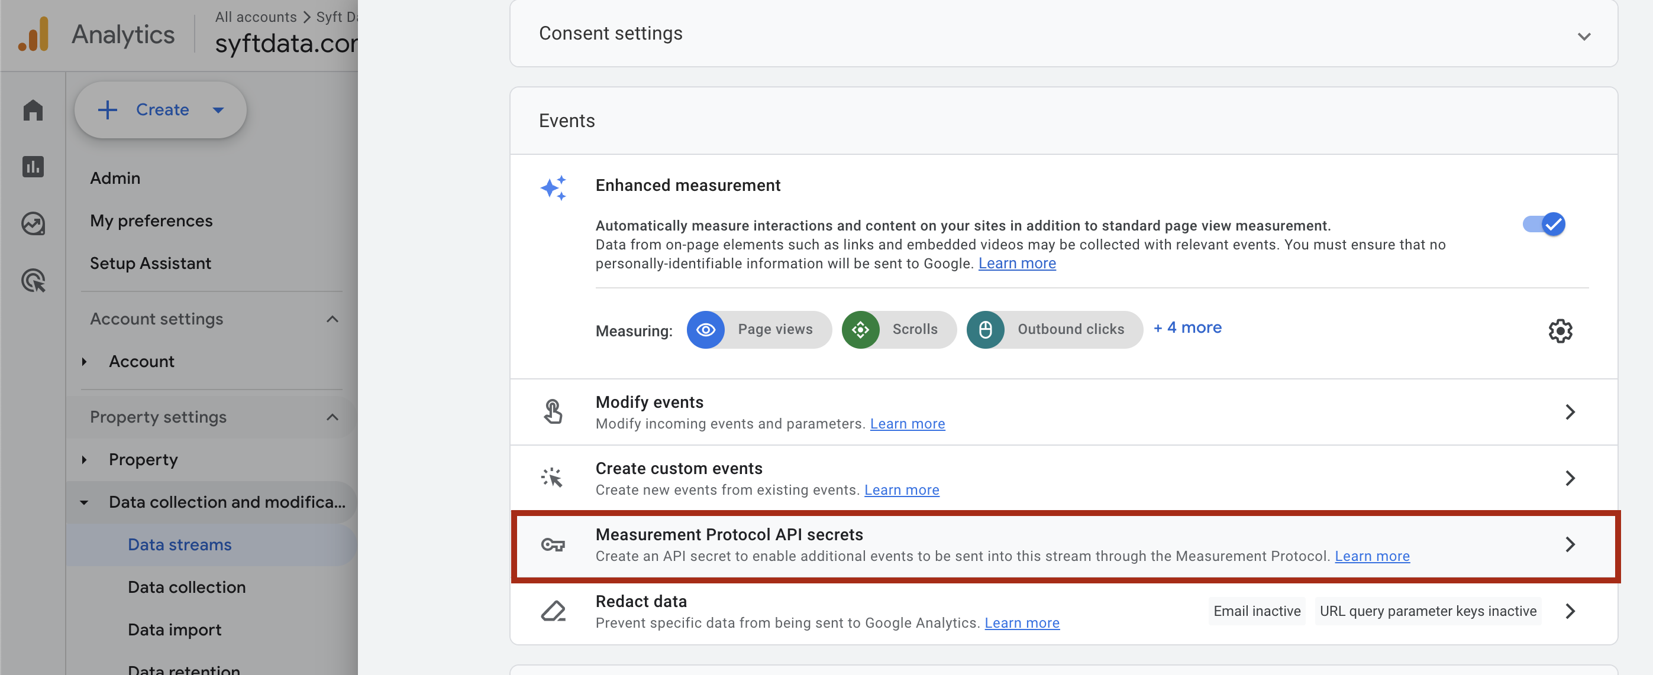Screen dimensions: 1653x675
Task: Open the Create dropdown button
Action: point(160,109)
